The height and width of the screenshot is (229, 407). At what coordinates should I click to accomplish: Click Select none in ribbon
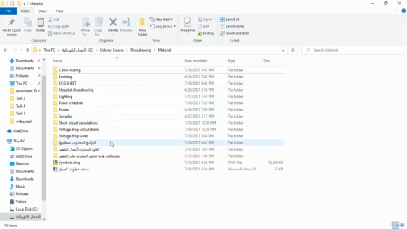pyautogui.click(x=231, y=27)
